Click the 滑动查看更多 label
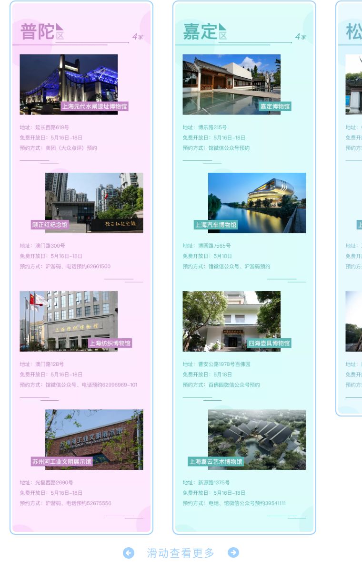 click(x=181, y=552)
